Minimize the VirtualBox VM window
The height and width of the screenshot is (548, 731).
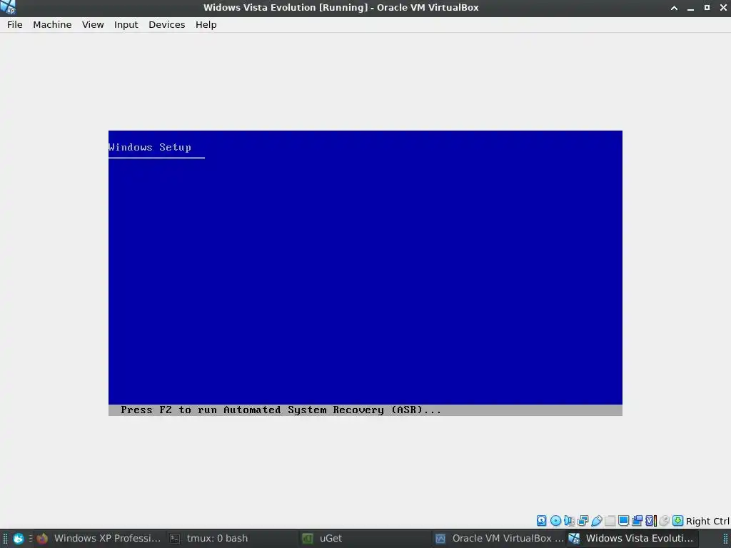tap(690, 8)
